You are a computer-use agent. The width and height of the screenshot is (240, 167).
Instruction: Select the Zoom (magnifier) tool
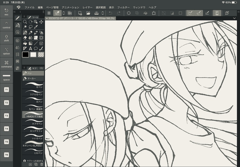pyautogui.click(x=25, y=22)
